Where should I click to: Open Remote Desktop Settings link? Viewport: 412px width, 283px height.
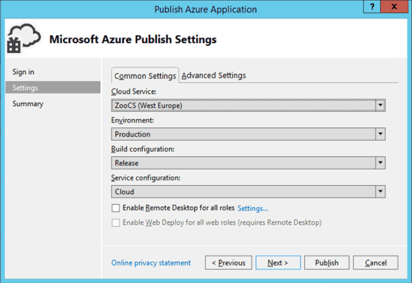[x=253, y=208]
